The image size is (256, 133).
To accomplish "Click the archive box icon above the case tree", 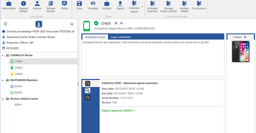I will point(5,24).
